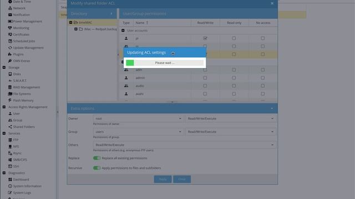Go to Rsync in sidebar
The image size is (355, 199).
pos(17,153)
